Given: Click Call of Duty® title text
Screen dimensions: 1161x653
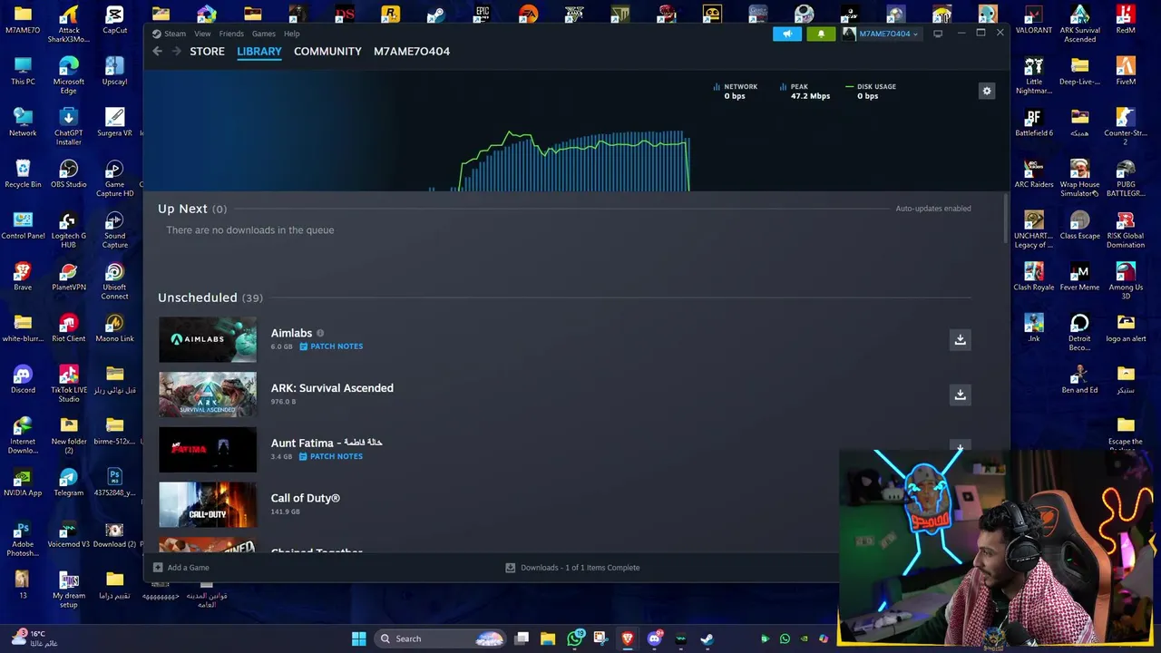Looking at the screenshot, I should (x=305, y=498).
